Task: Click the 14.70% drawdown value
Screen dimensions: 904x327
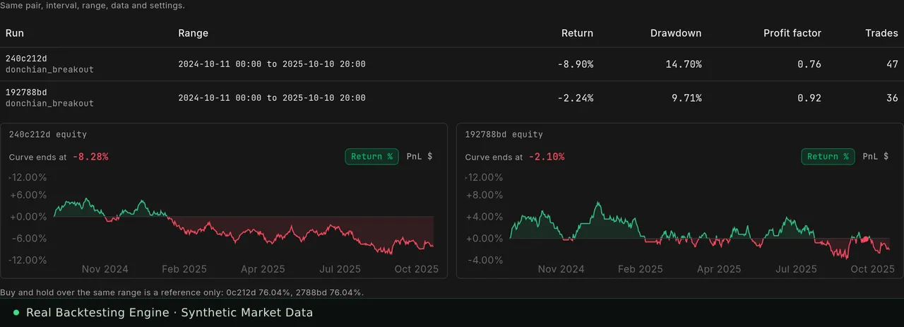Action: tap(683, 64)
